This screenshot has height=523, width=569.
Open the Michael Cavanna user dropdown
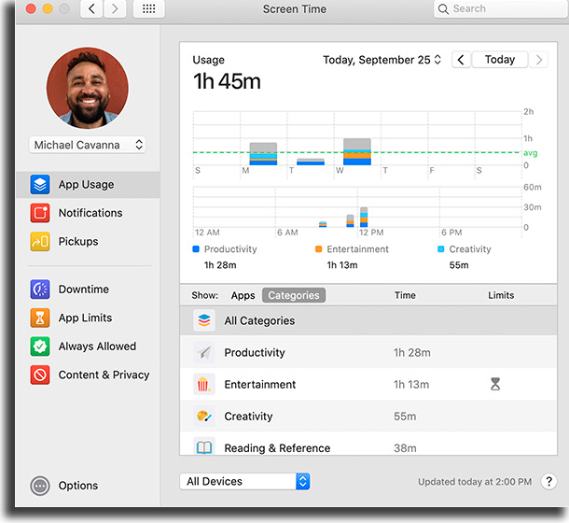click(87, 145)
